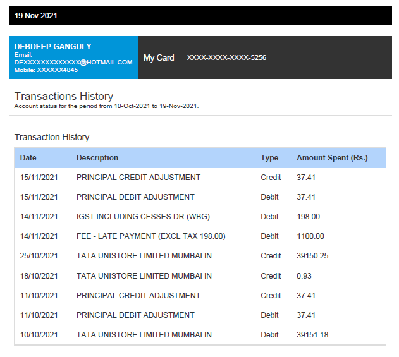
Task: Select the 18/10/2021 TATA UNISTORE description
Action: pos(144,276)
